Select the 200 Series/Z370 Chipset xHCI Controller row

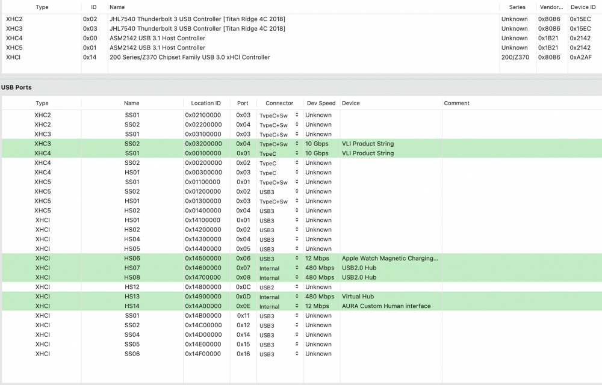tap(302, 57)
